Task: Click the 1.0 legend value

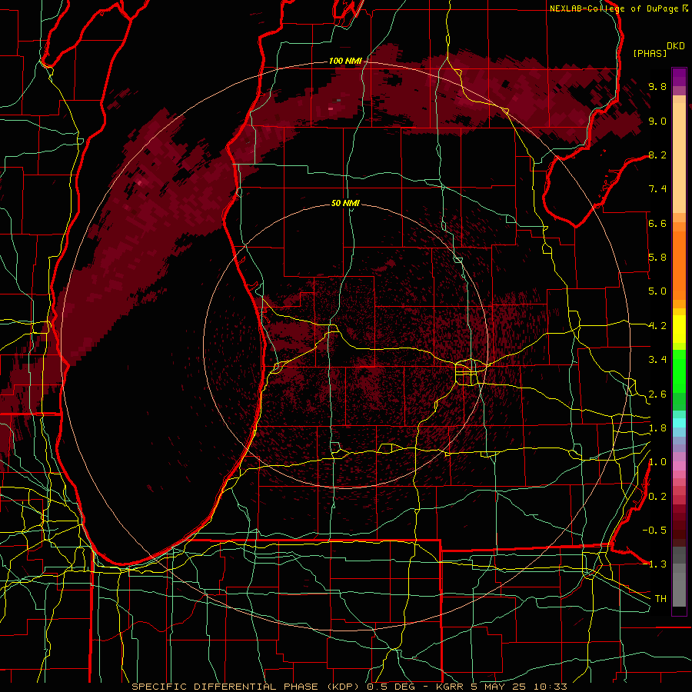Action: tap(657, 462)
